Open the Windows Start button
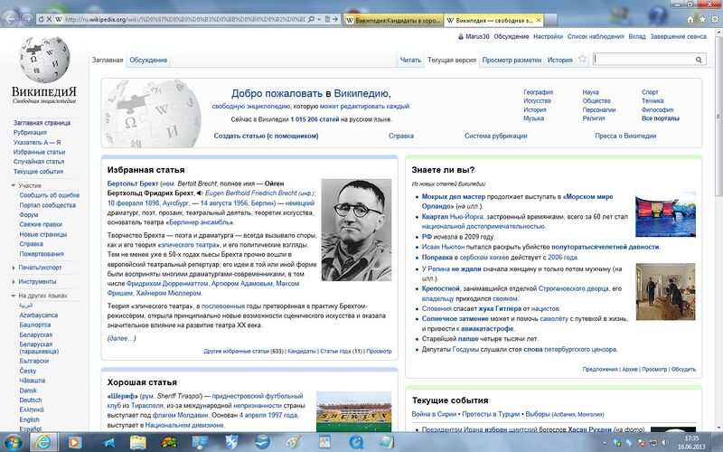The width and height of the screenshot is (723, 452). [x=13, y=442]
